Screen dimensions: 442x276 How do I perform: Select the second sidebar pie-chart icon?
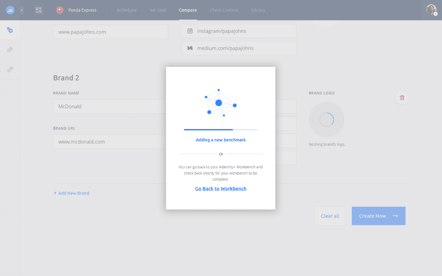(10, 50)
